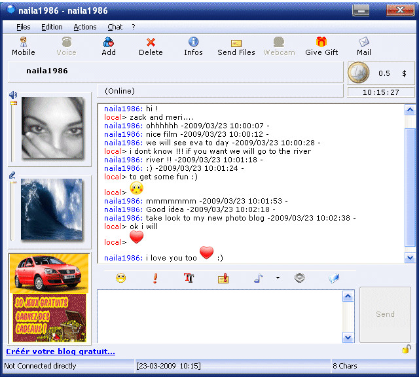This screenshot has height=377, width=419.
Task: Click the message "i love you too"
Action: pyautogui.click(x=172, y=258)
